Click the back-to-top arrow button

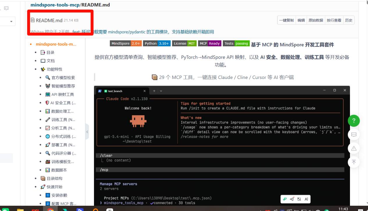354,162
